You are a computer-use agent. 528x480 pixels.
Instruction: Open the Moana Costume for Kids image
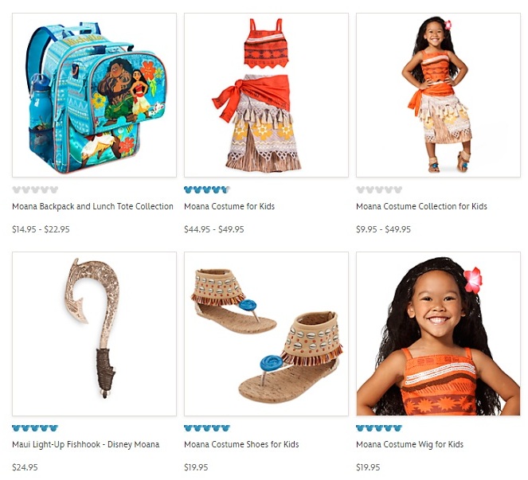point(266,95)
